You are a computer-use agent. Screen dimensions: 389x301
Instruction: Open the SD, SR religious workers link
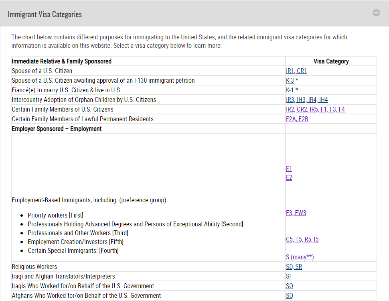(x=294, y=267)
